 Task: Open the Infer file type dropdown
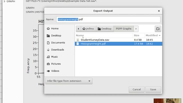coord(69,81)
